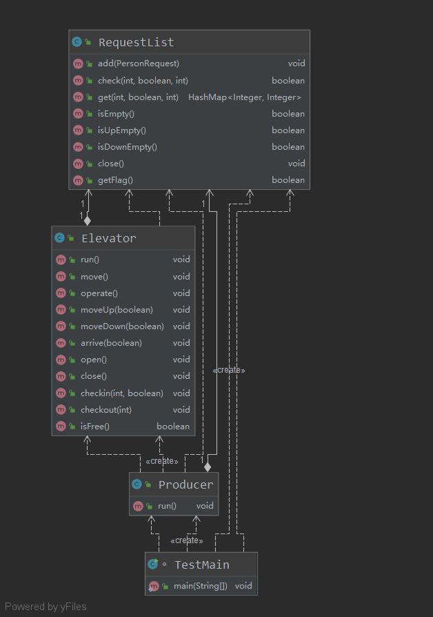The image size is (433, 617).
Task: Select moveUp(boolean) method
Action: [123, 310]
